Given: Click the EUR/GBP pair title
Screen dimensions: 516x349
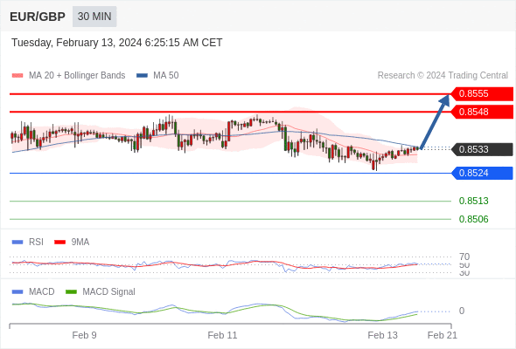Looking at the screenshot, I should point(38,17).
